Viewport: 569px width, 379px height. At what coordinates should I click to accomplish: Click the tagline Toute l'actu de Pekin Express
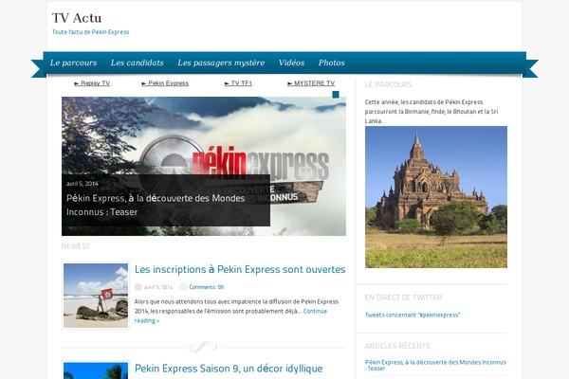[90, 32]
